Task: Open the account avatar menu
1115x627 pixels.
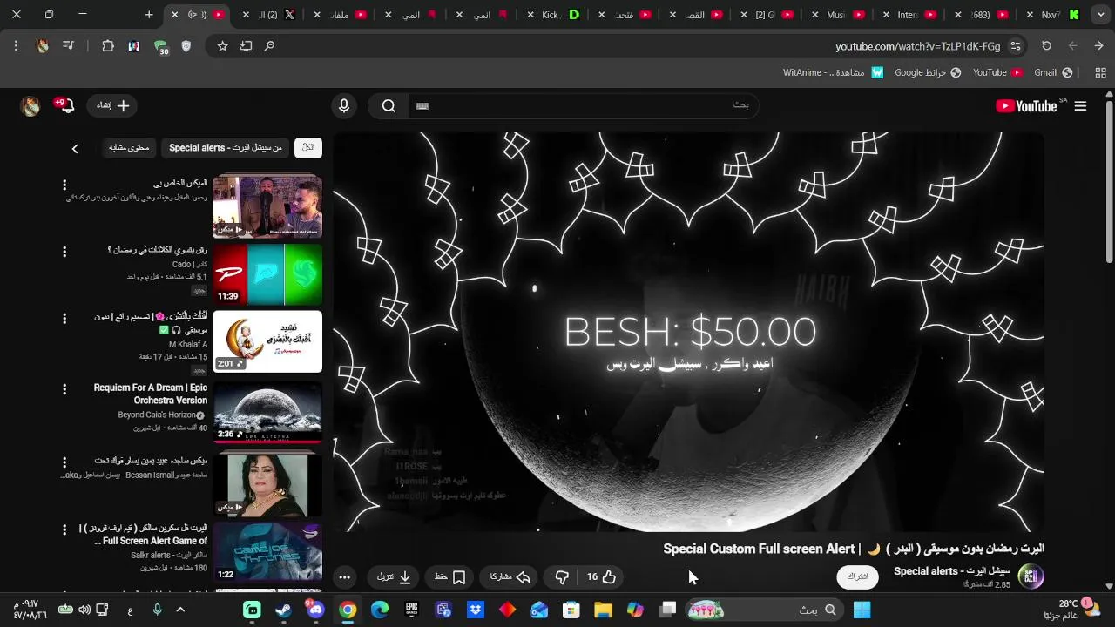Action: coord(30,106)
